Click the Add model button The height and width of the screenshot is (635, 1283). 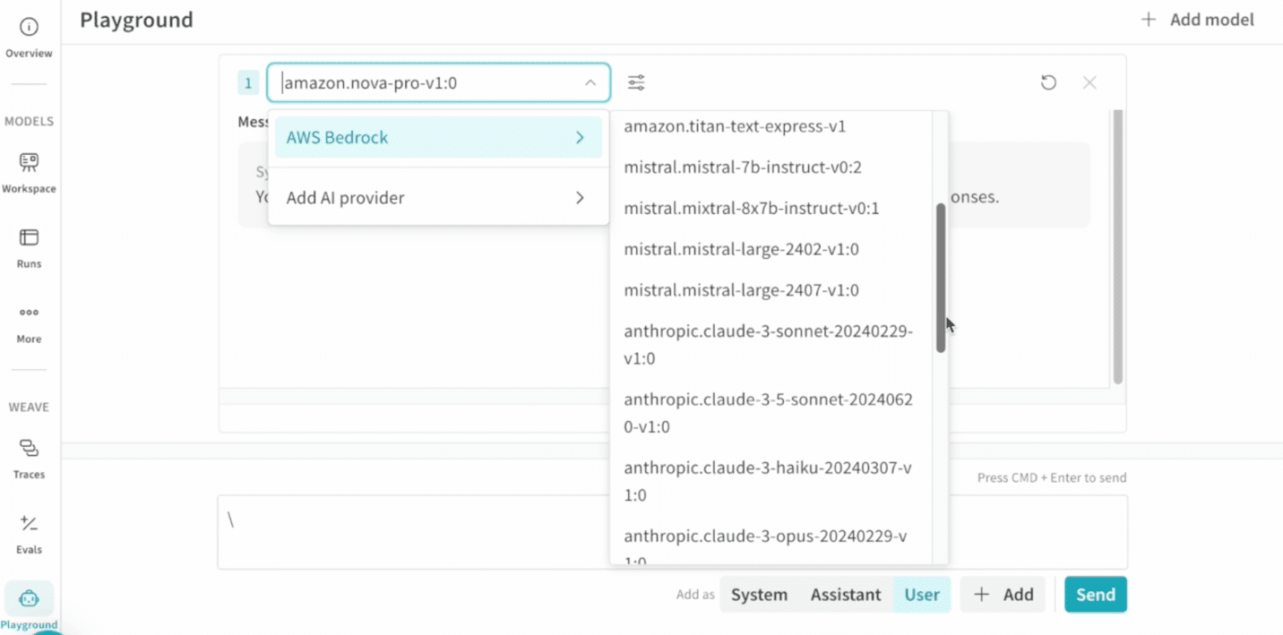pyautogui.click(x=1197, y=20)
